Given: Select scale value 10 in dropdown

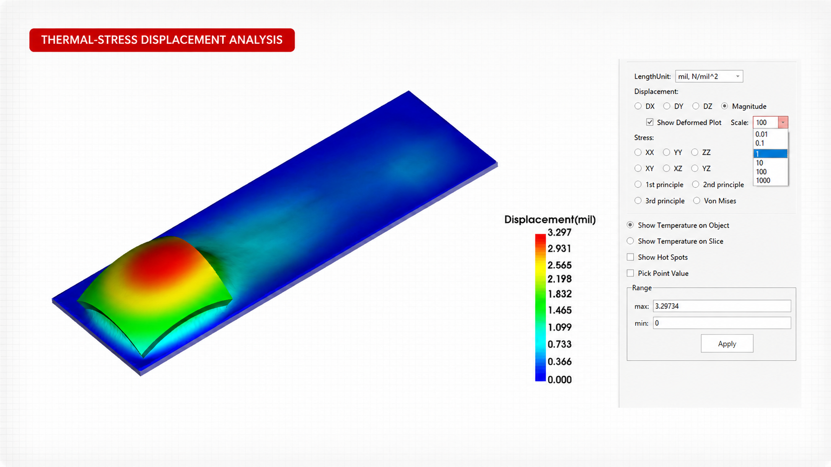Looking at the screenshot, I should (770, 163).
